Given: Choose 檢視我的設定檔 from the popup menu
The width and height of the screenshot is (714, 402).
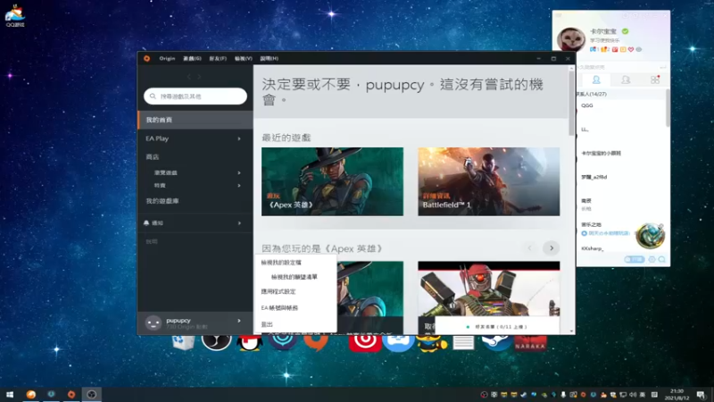Looking at the screenshot, I should pos(281,263).
